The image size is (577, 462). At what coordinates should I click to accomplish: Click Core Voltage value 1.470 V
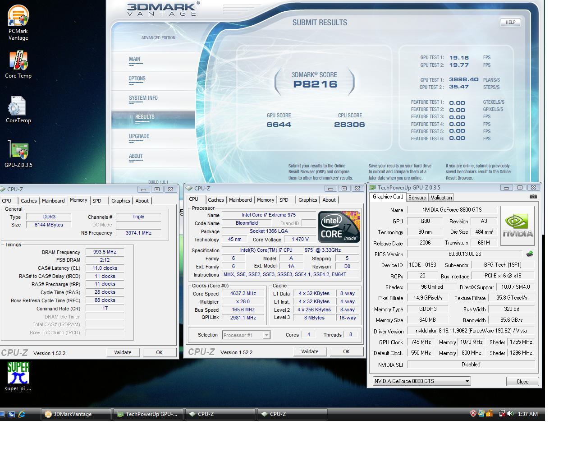300,239
